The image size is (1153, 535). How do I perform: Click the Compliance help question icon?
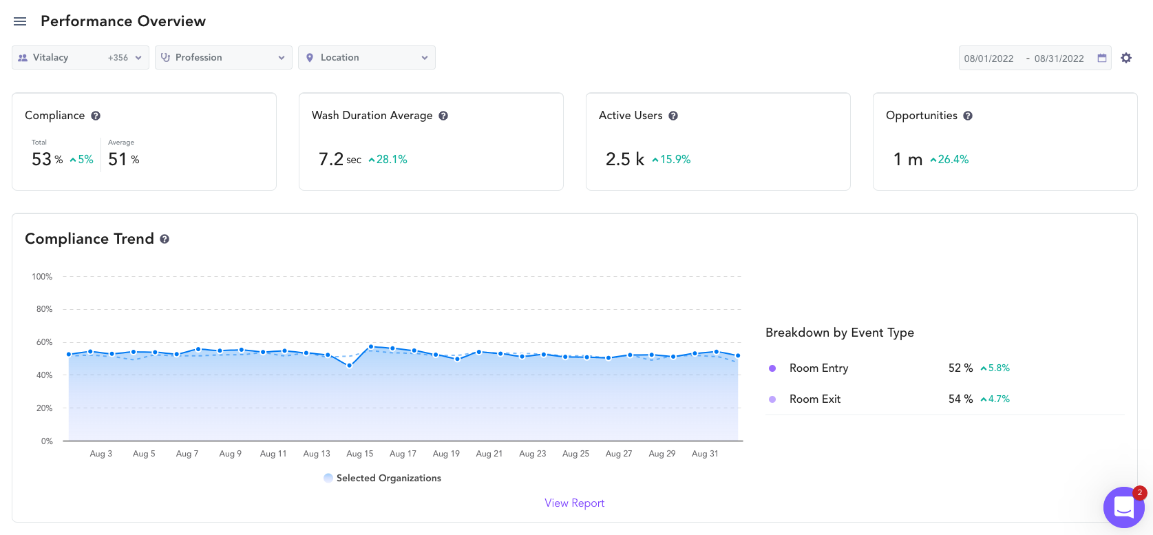pos(96,116)
